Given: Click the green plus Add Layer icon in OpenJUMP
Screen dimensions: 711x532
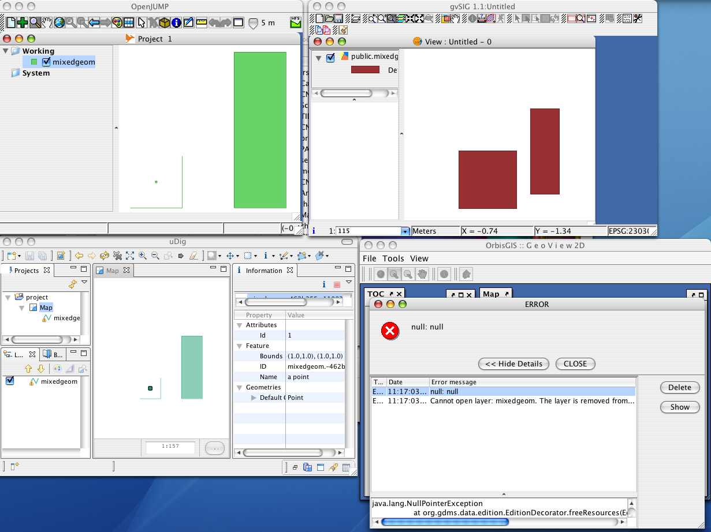Looking at the screenshot, I should coord(23,23).
